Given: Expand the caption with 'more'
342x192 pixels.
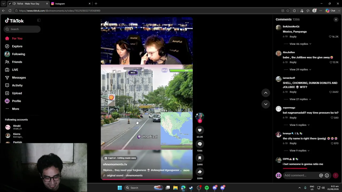Looking at the screenshot, I should coord(186,170).
